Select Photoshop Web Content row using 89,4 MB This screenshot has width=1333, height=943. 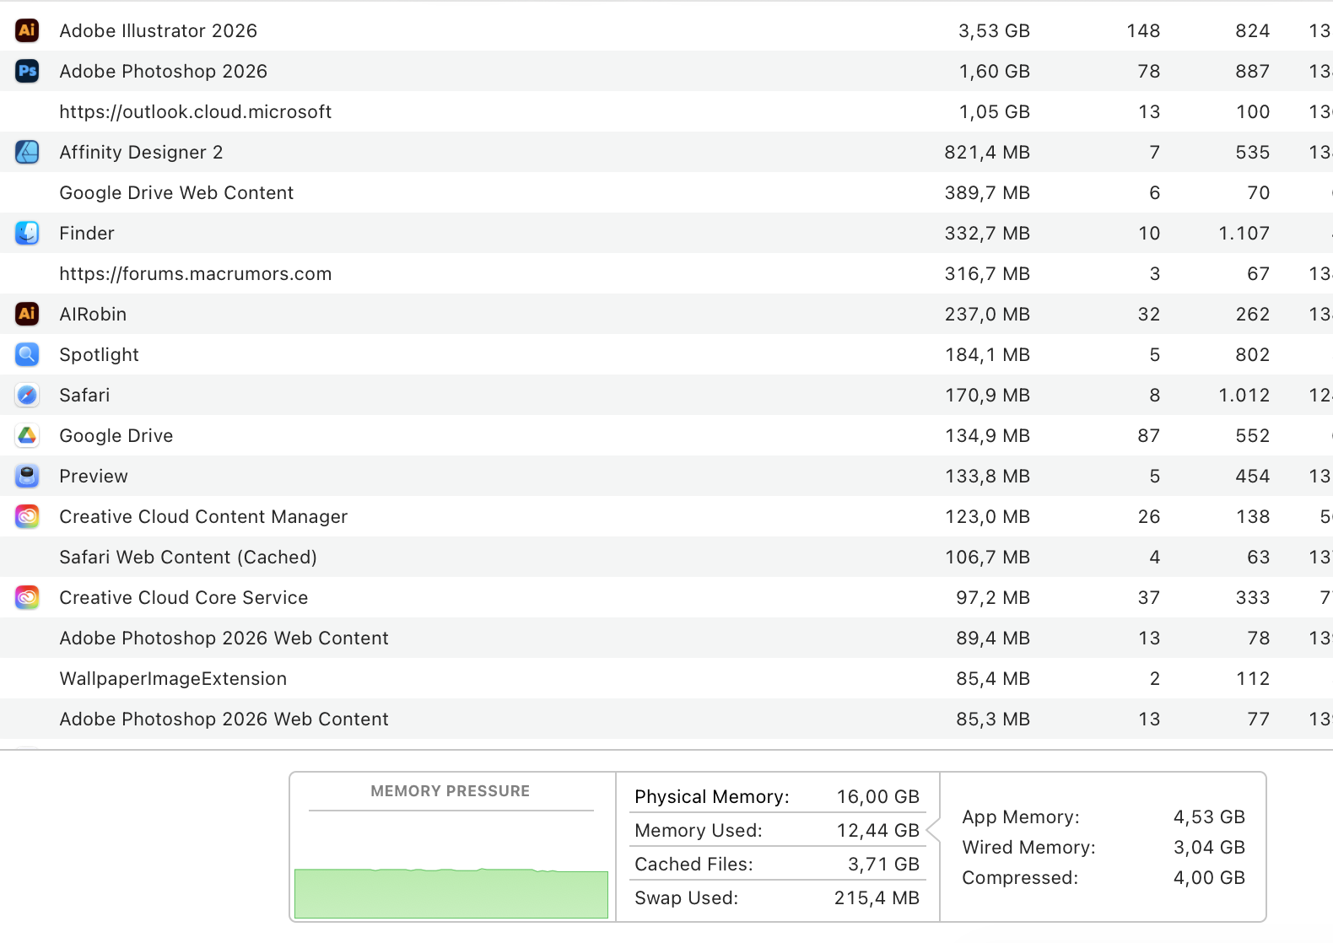(x=666, y=638)
